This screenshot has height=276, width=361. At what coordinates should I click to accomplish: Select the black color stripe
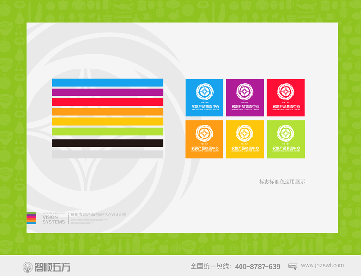click(108, 143)
